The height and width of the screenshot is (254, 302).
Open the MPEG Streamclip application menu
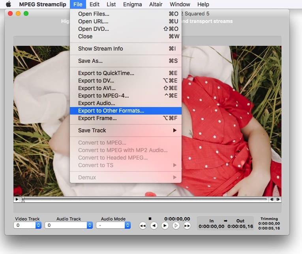(x=43, y=4)
